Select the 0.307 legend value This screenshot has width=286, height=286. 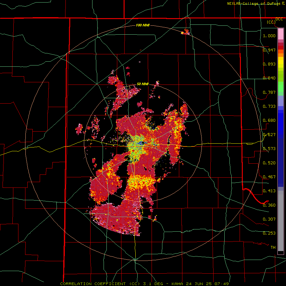point(269,219)
